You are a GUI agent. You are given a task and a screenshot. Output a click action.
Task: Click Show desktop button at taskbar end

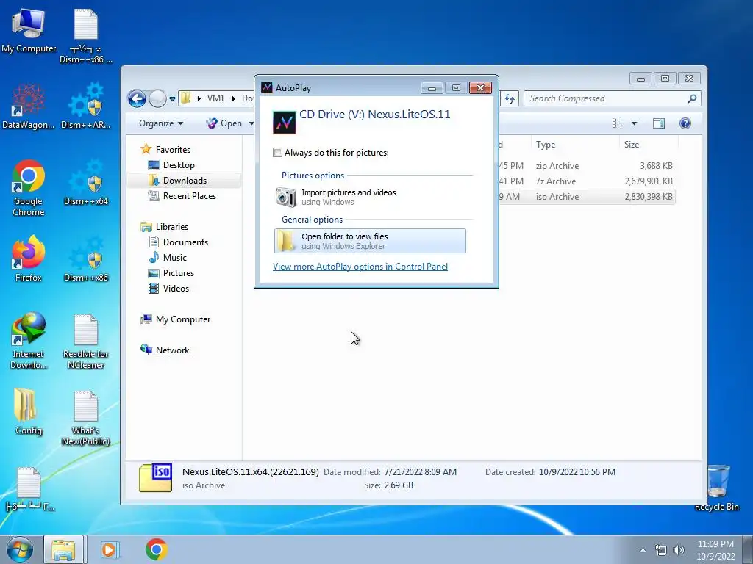pos(748,549)
